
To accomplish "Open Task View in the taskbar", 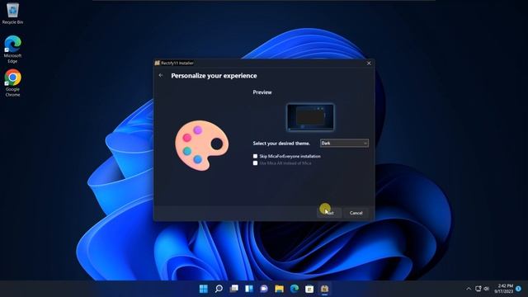I will click(233, 289).
